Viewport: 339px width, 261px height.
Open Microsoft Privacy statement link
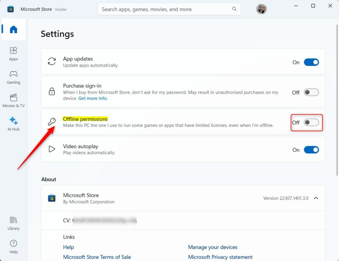220,257
